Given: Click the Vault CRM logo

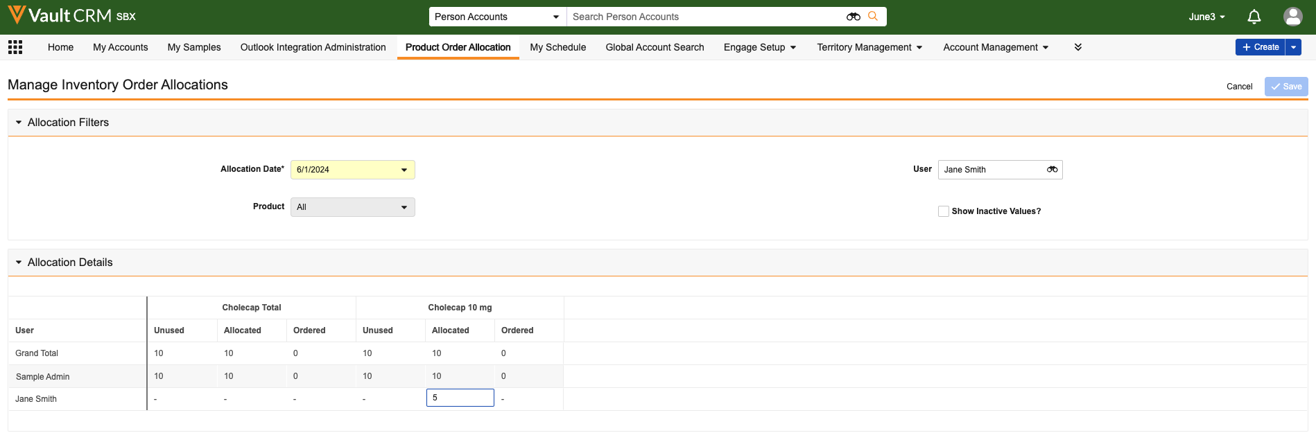Looking at the screenshot, I should pos(71,15).
